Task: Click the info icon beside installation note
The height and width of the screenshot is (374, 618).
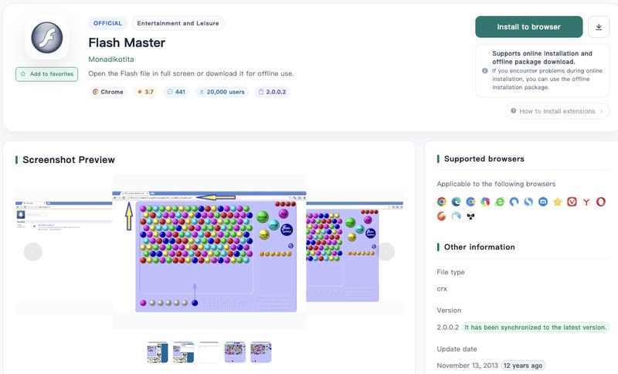Action: [485, 70]
